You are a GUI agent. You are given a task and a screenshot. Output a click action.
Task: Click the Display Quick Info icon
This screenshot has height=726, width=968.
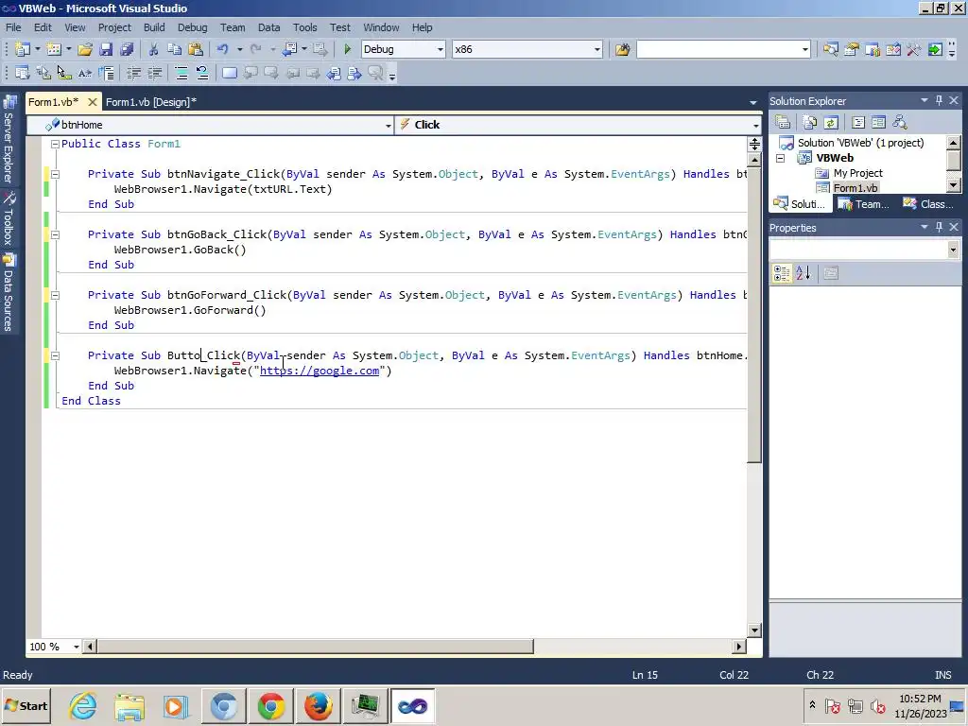tap(64, 73)
